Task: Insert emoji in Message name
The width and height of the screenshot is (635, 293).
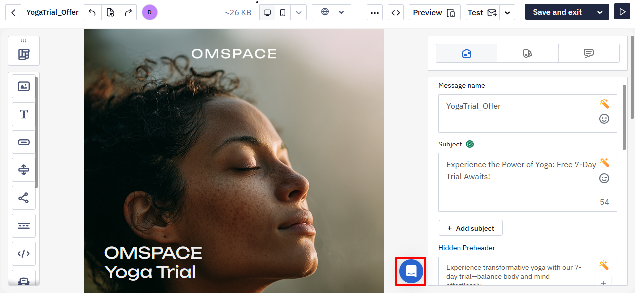Action: pos(604,119)
